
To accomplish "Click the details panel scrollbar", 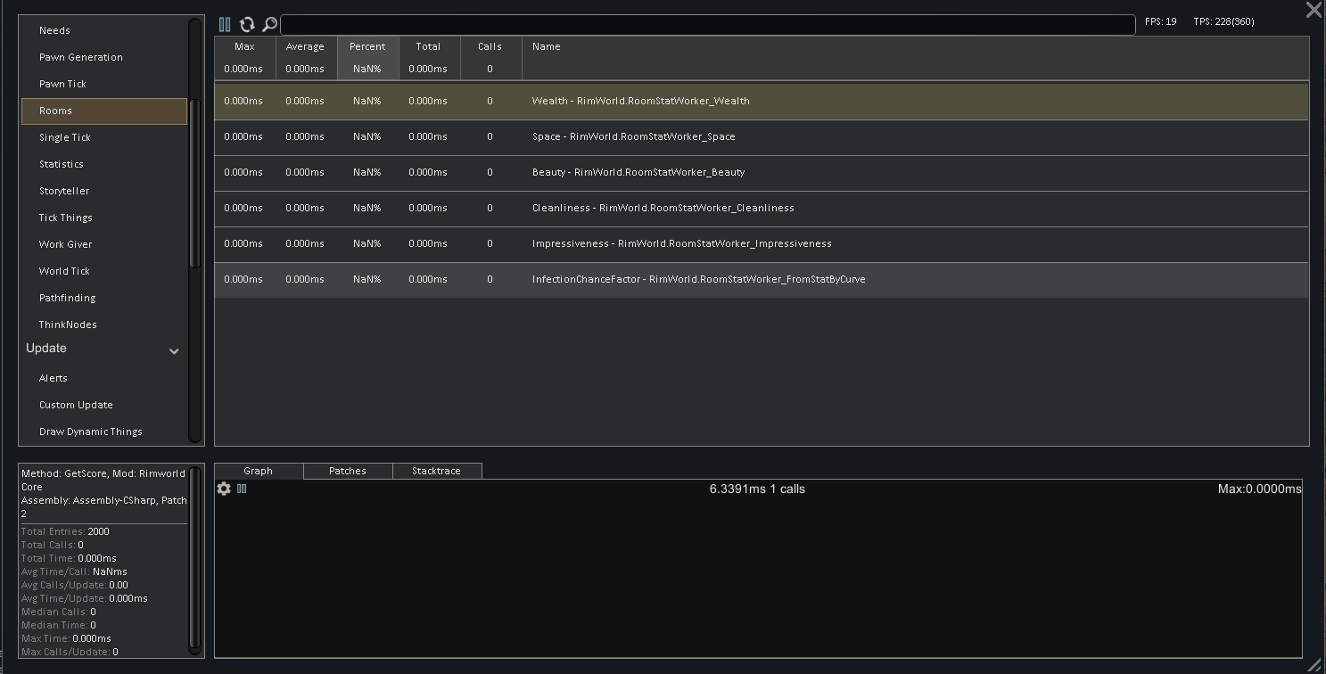I will pyautogui.click(x=195, y=559).
